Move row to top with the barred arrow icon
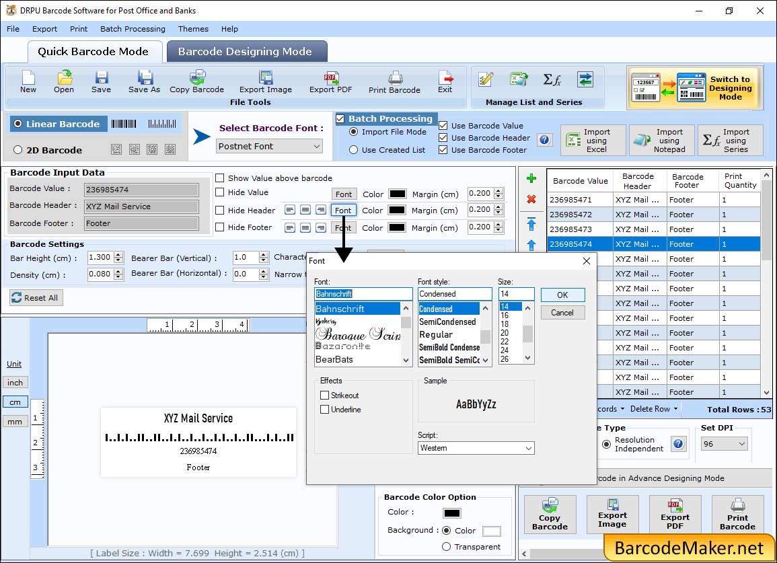Screen dimensions: 777x563 tap(531, 224)
